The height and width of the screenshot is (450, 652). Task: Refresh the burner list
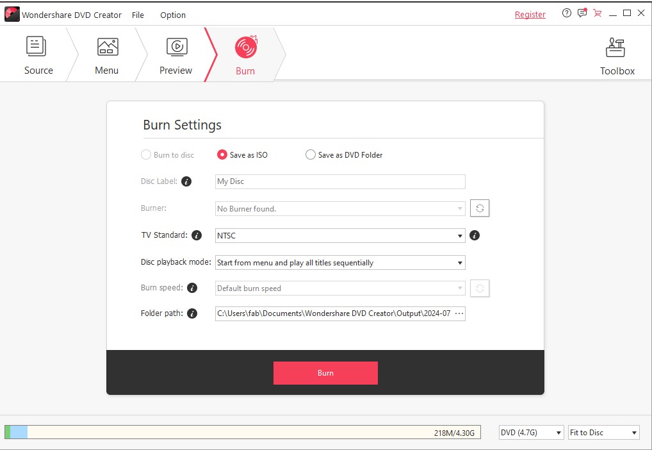(x=479, y=208)
